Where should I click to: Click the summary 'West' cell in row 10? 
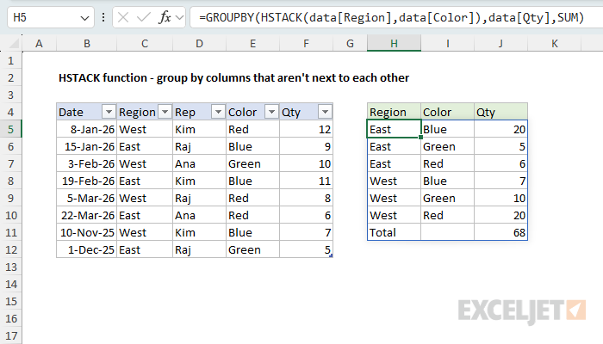tap(394, 215)
